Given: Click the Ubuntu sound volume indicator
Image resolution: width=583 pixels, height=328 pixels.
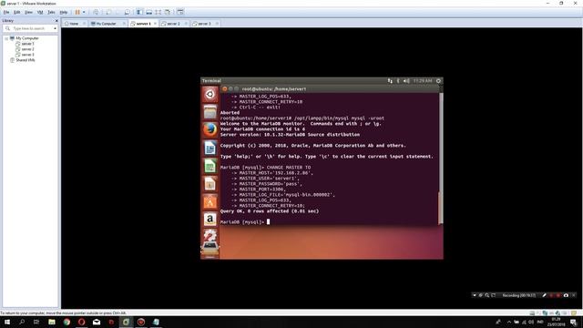Looking at the screenshot, I should coord(406,81).
